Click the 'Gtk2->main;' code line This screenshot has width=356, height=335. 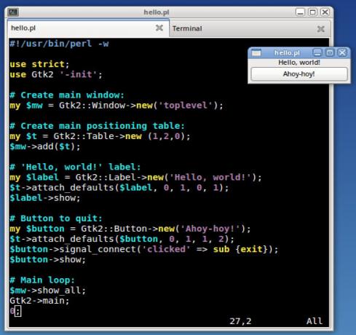[39, 301]
